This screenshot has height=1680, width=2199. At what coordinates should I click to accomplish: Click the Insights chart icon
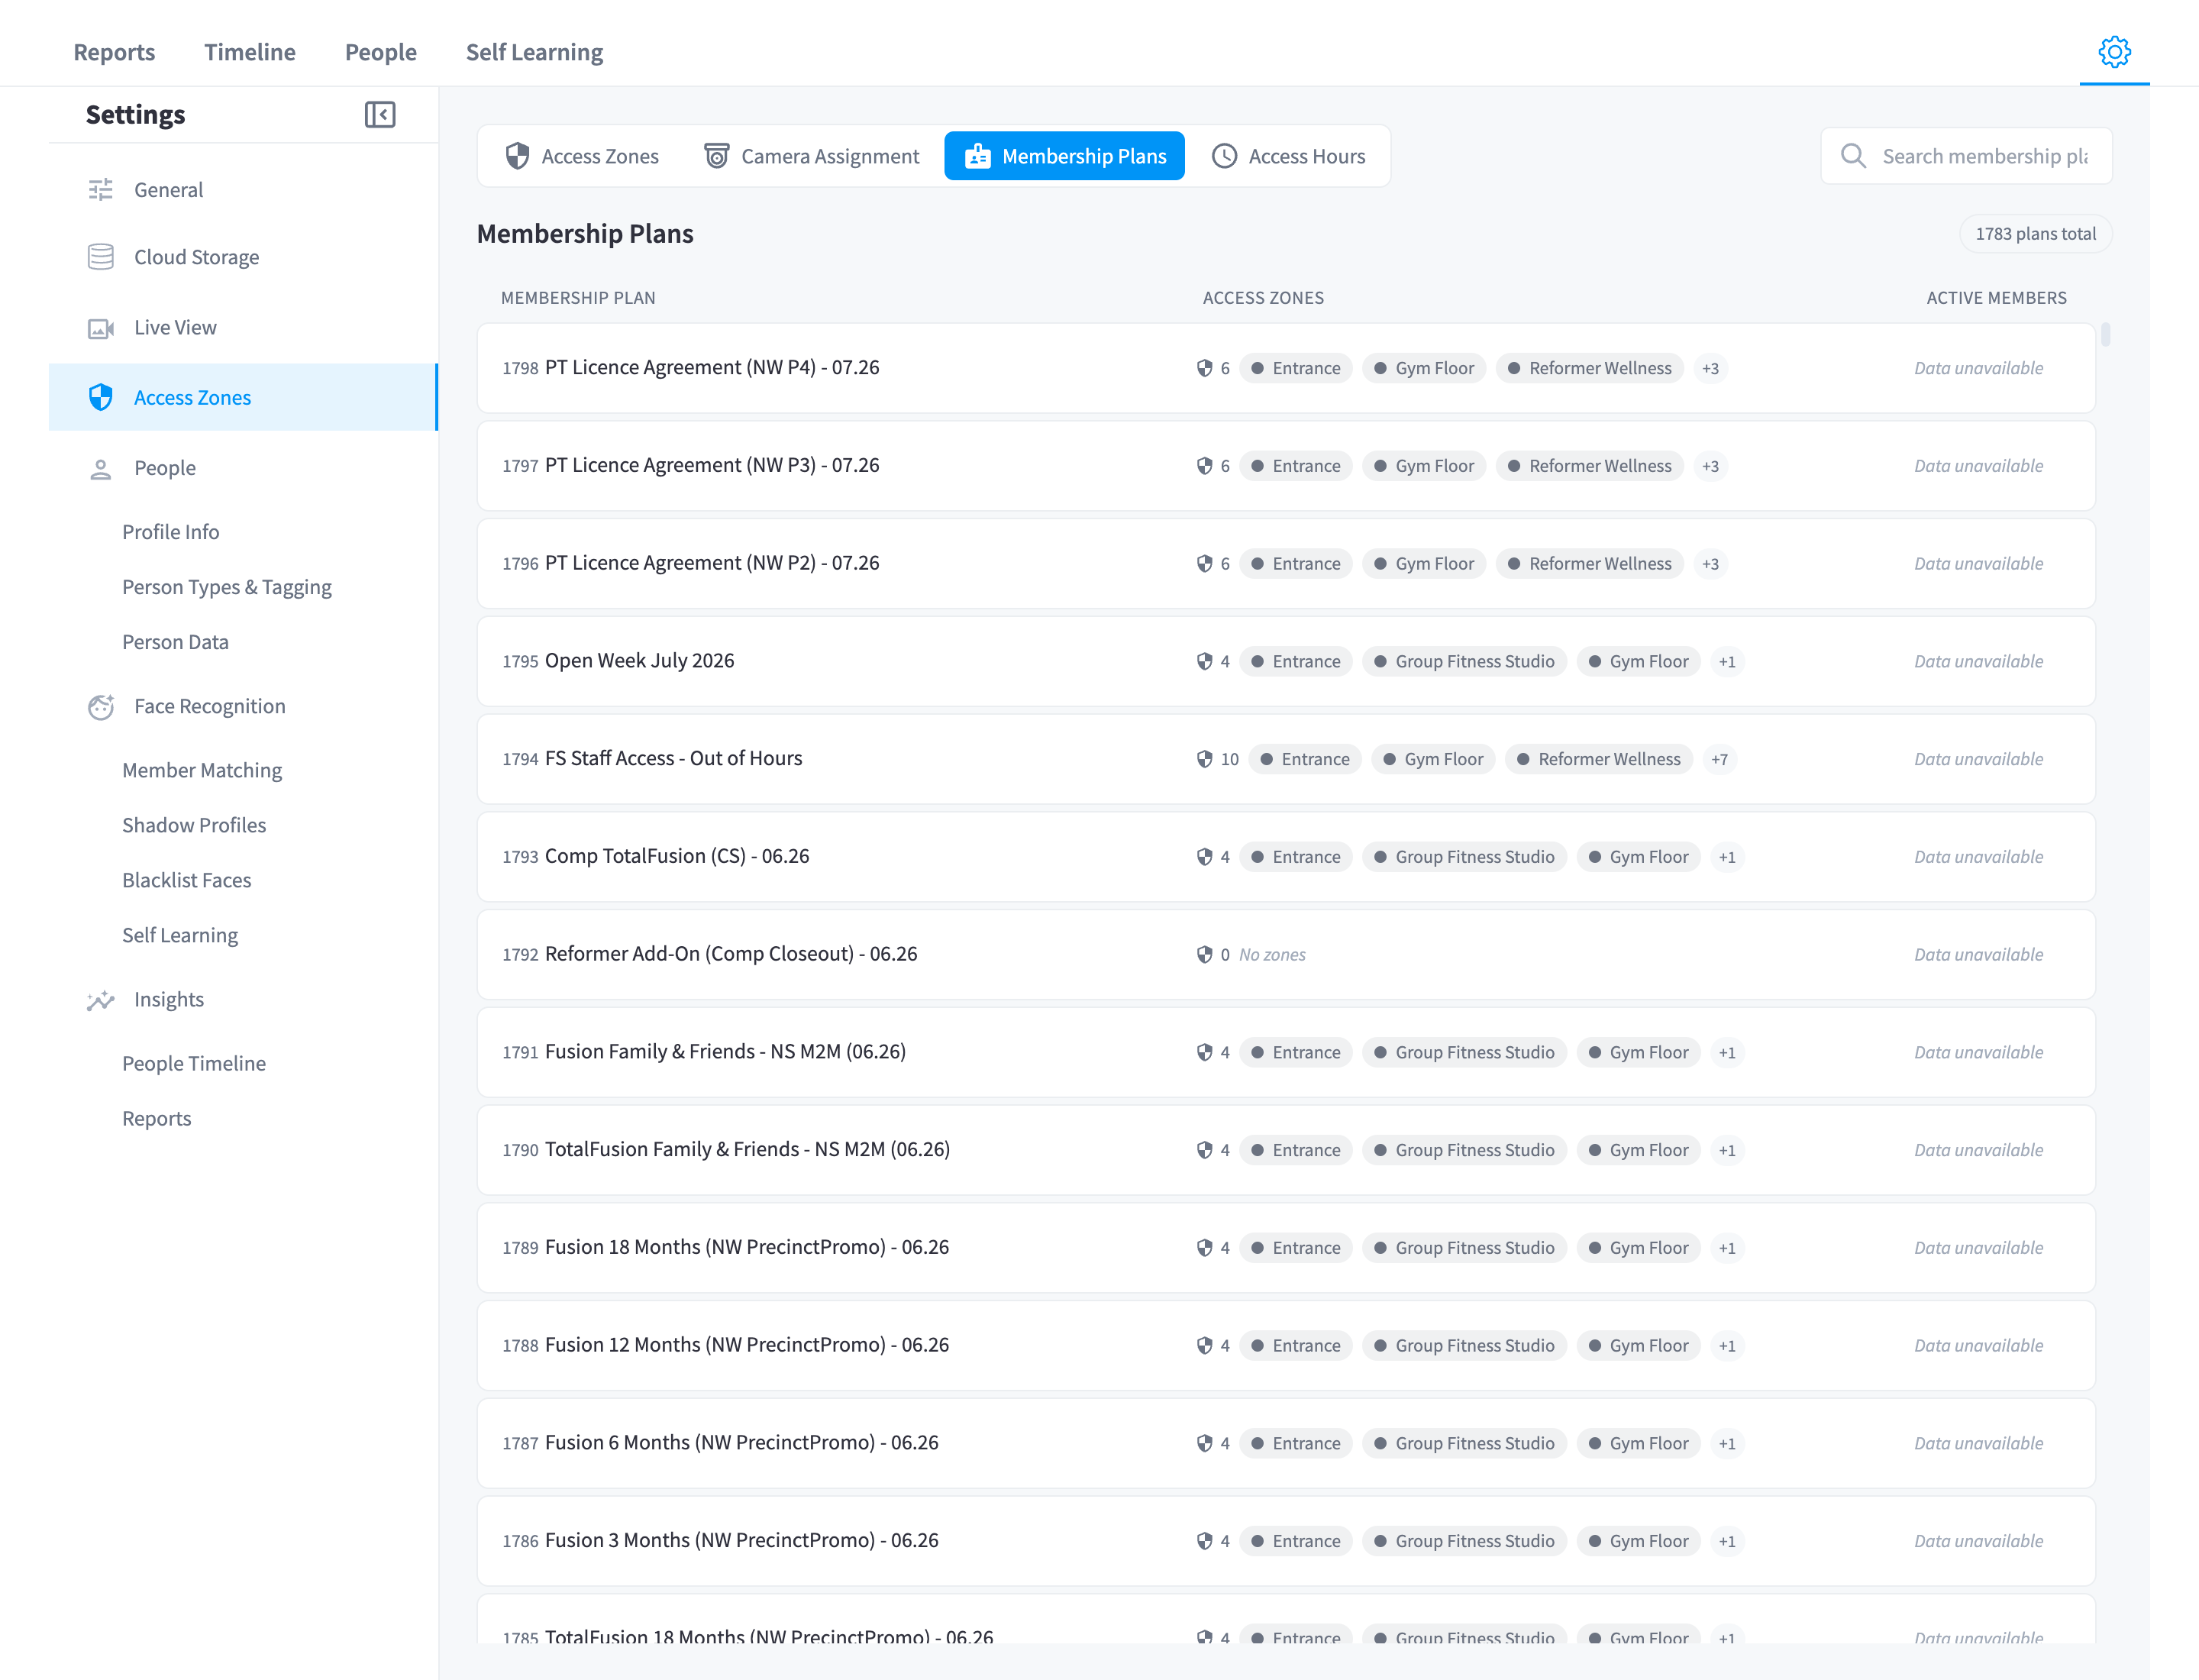click(100, 1000)
